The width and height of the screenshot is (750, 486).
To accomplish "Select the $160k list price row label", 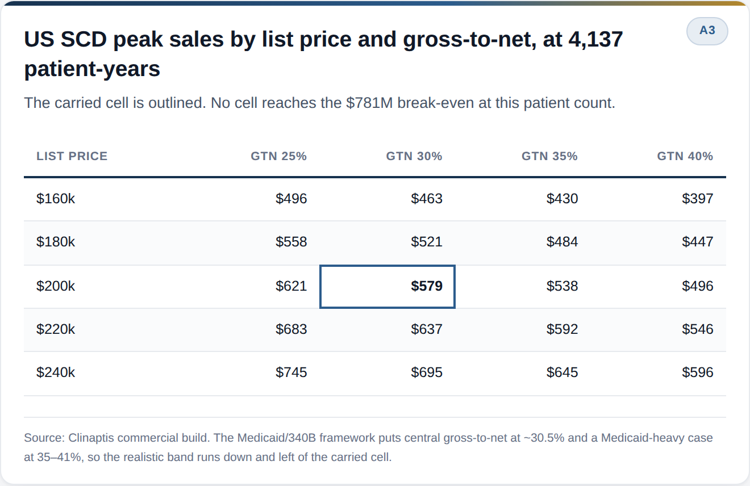I will (56, 199).
